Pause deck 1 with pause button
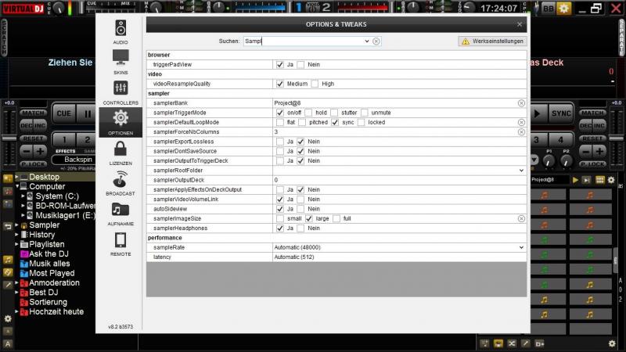 88,113
